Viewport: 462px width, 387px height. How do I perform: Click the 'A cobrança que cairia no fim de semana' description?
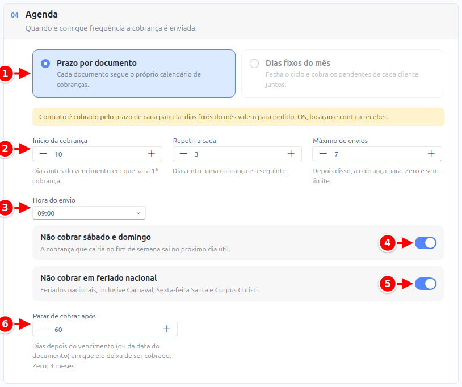[x=135, y=249]
